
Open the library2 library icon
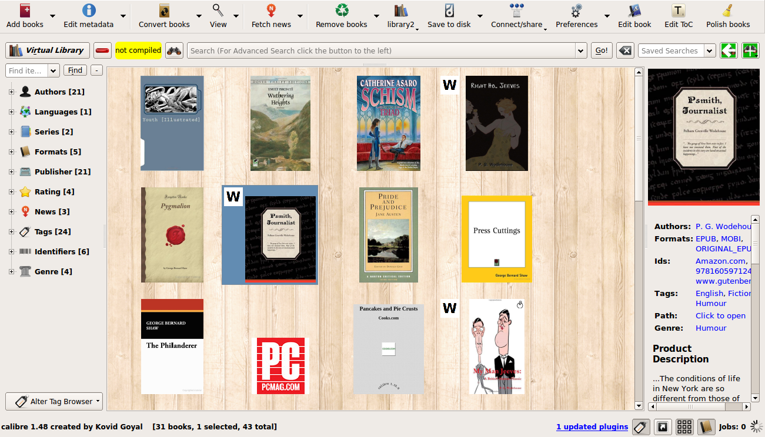401,11
